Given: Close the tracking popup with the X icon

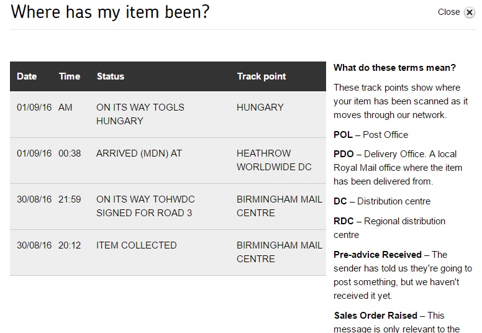Looking at the screenshot, I should [x=470, y=12].
